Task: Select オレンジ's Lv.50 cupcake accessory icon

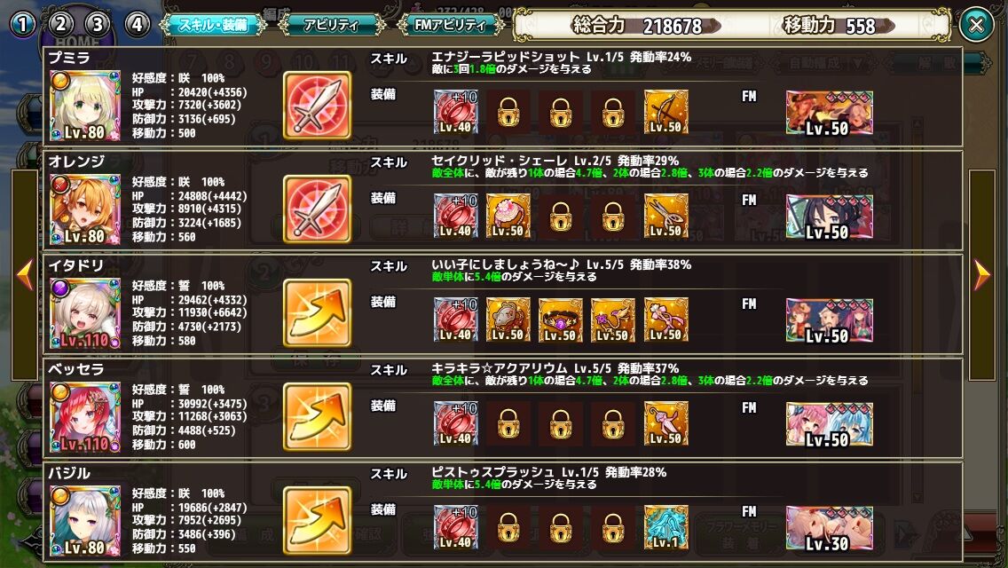Action: [x=508, y=217]
